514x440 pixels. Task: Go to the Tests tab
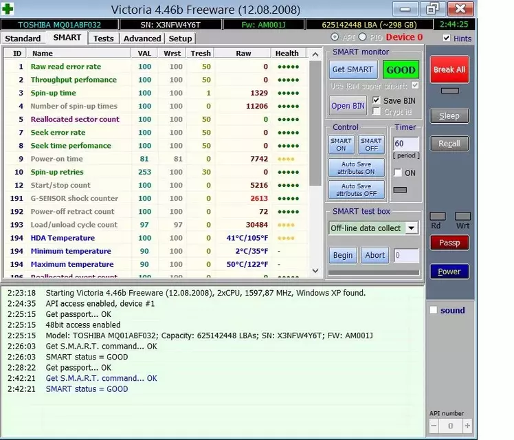(x=103, y=38)
